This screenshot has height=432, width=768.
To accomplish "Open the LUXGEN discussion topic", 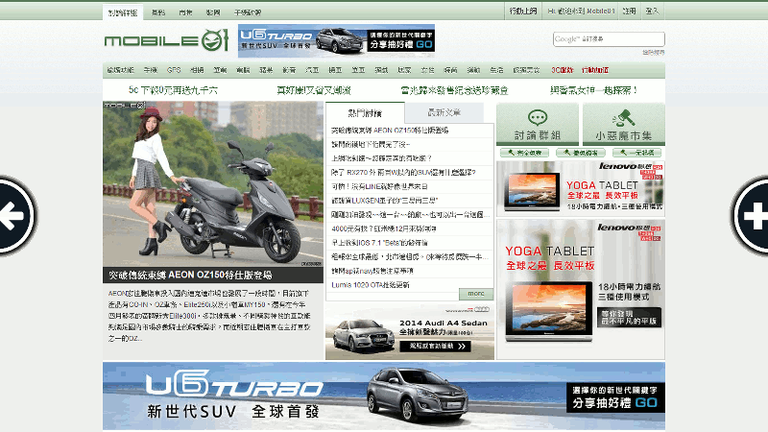I will (385, 201).
